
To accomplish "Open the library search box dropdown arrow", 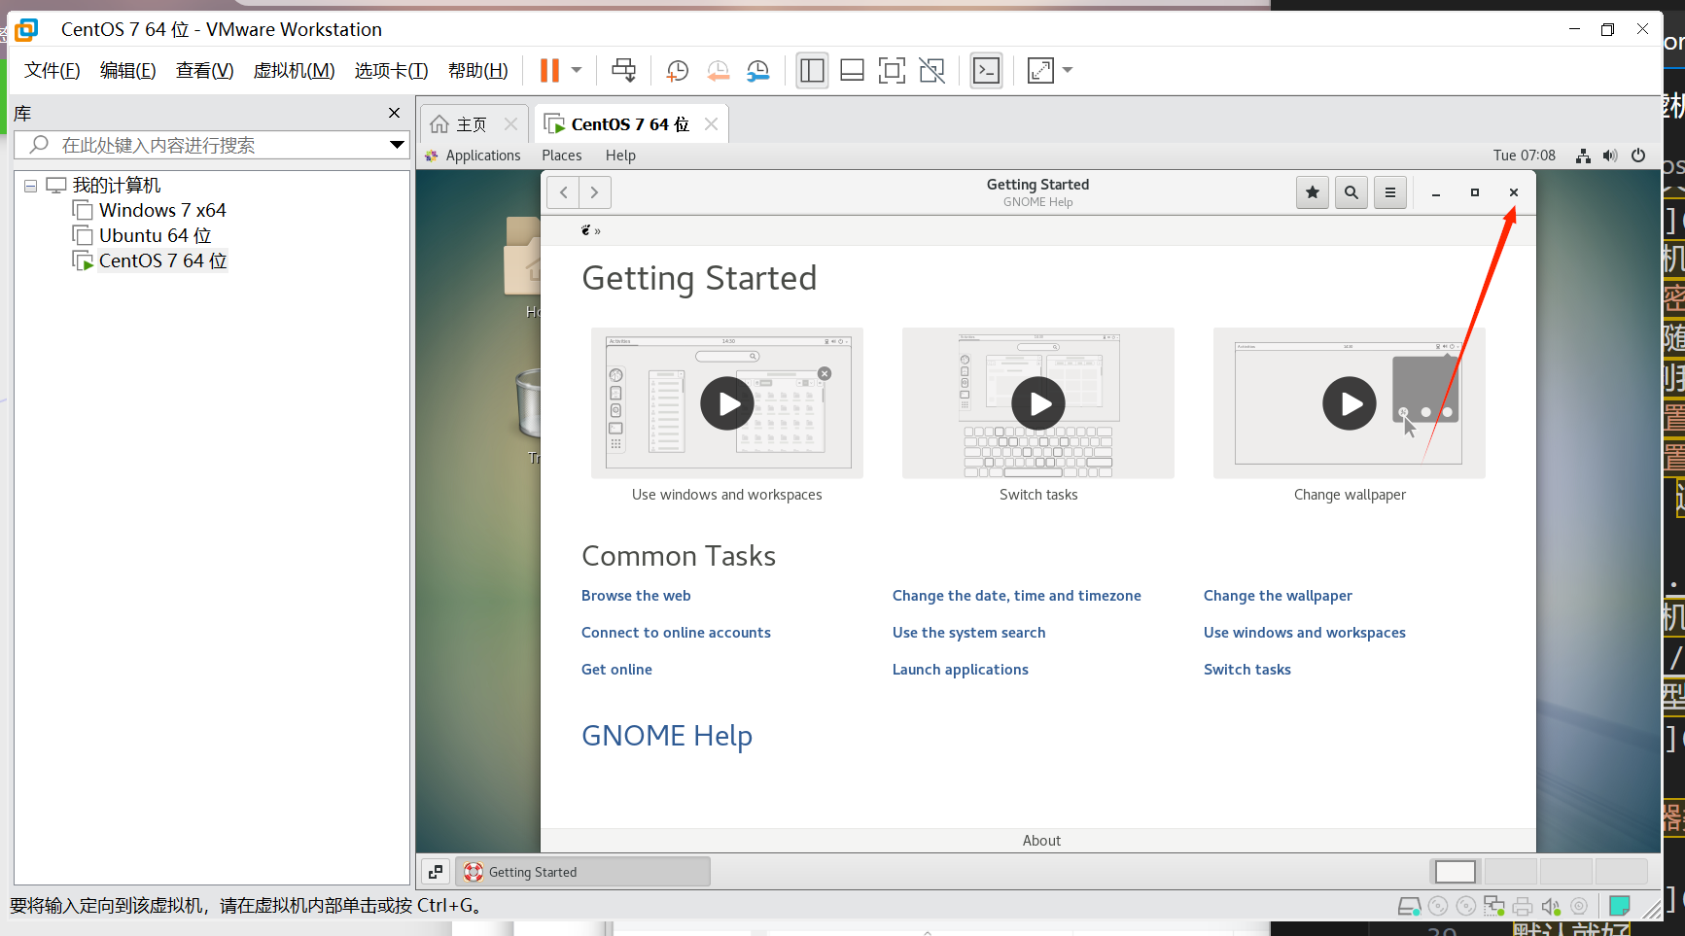I will coord(397,145).
